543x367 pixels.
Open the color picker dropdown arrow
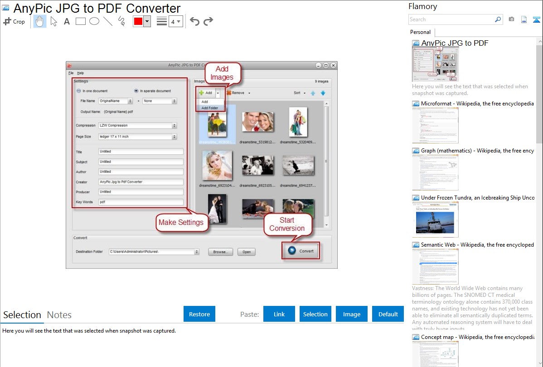(147, 21)
